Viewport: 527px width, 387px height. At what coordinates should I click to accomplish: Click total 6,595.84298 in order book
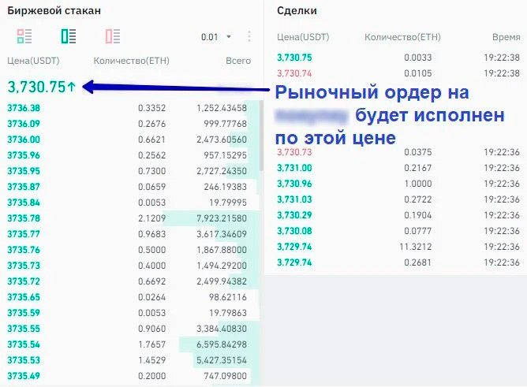pos(222,344)
